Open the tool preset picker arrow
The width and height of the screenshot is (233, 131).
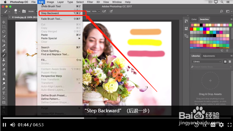click(9, 11)
